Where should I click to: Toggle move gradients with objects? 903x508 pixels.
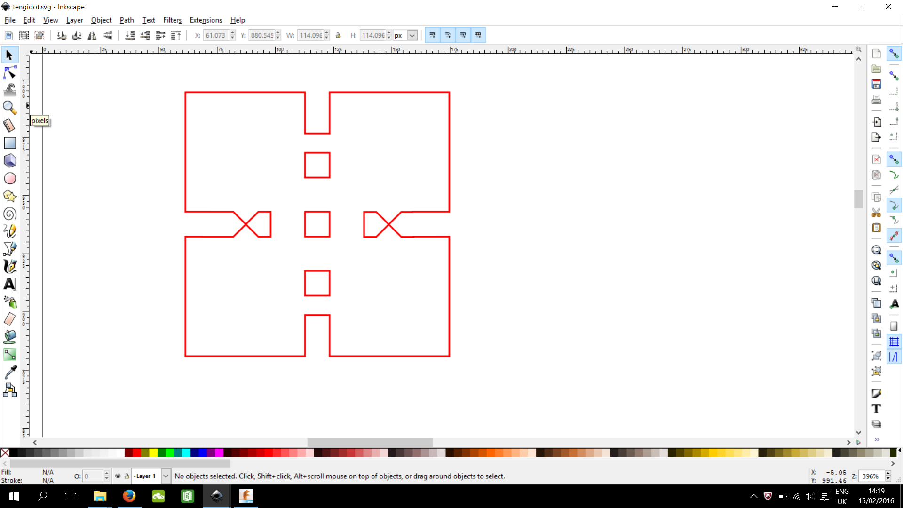tap(463, 35)
